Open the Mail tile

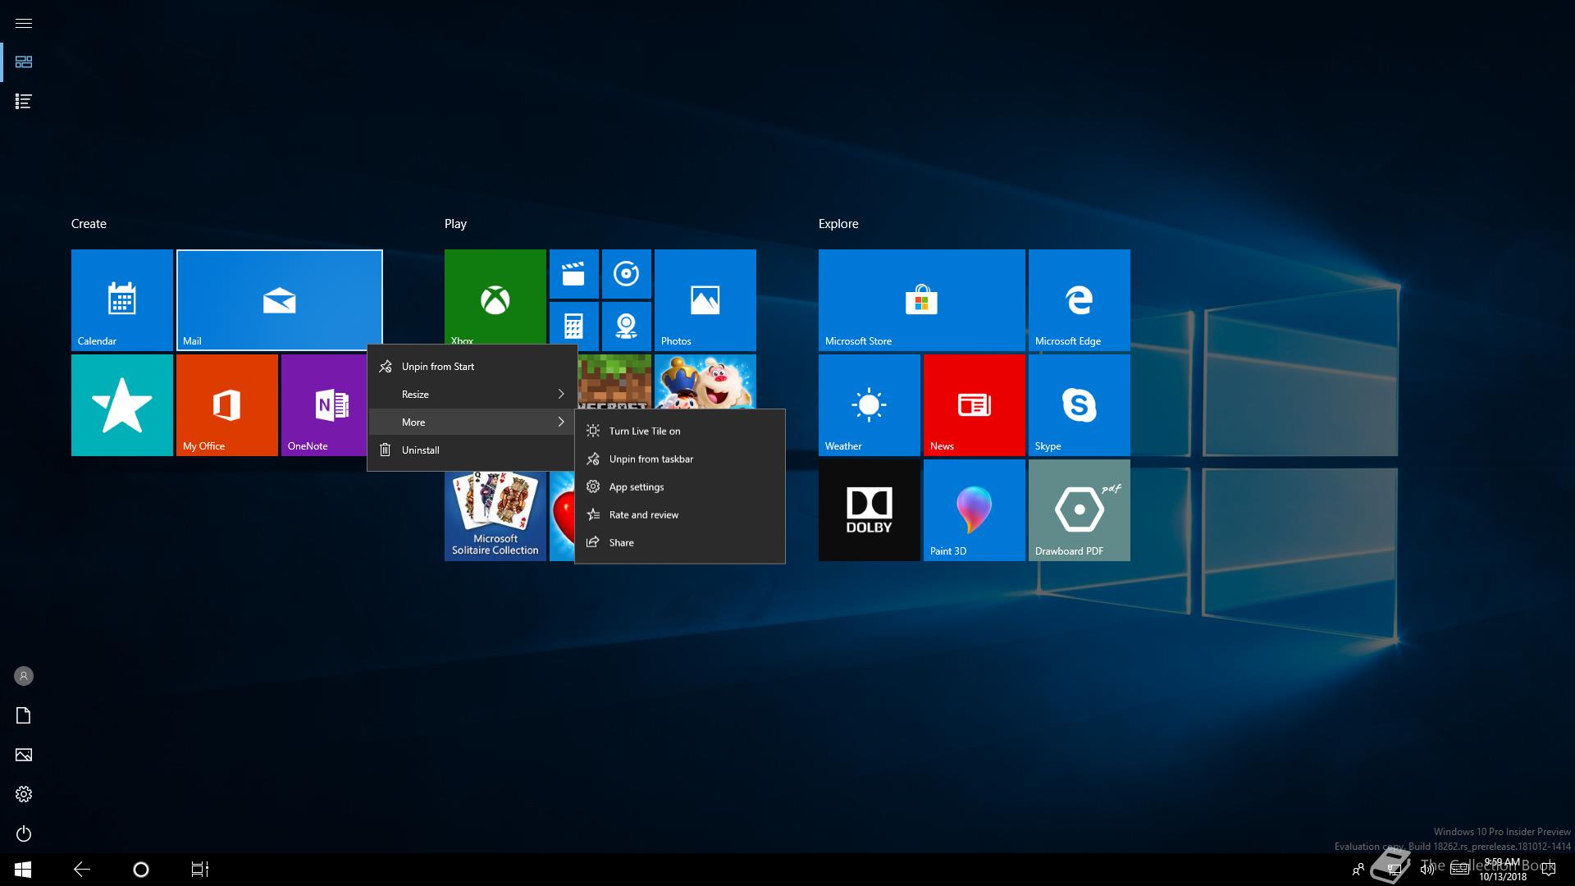[280, 300]
